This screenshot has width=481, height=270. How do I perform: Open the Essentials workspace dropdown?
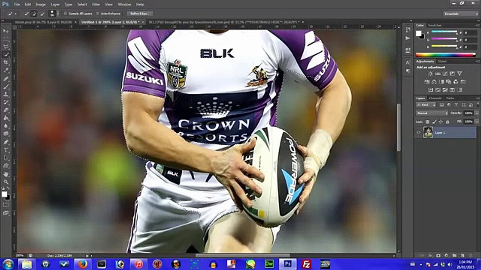[461, 13]
